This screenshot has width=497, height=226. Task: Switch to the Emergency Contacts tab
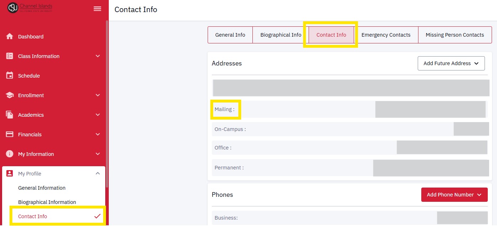386,35
